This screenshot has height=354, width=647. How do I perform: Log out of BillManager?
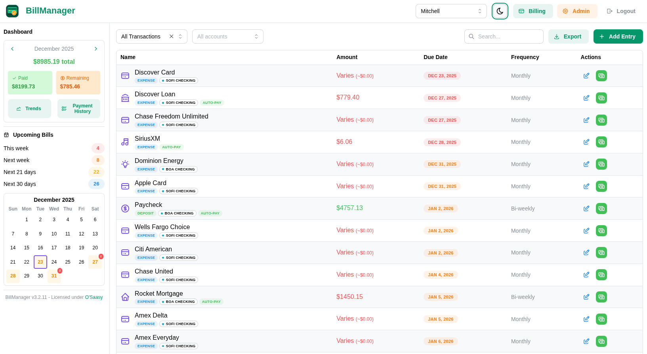pyautogui.click(x=621, y=11)
